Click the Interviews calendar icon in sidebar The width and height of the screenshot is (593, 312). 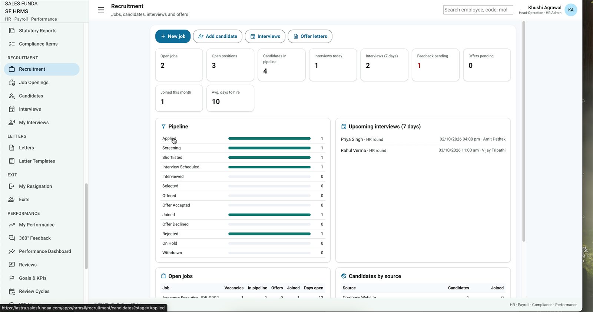pos(12,109)
